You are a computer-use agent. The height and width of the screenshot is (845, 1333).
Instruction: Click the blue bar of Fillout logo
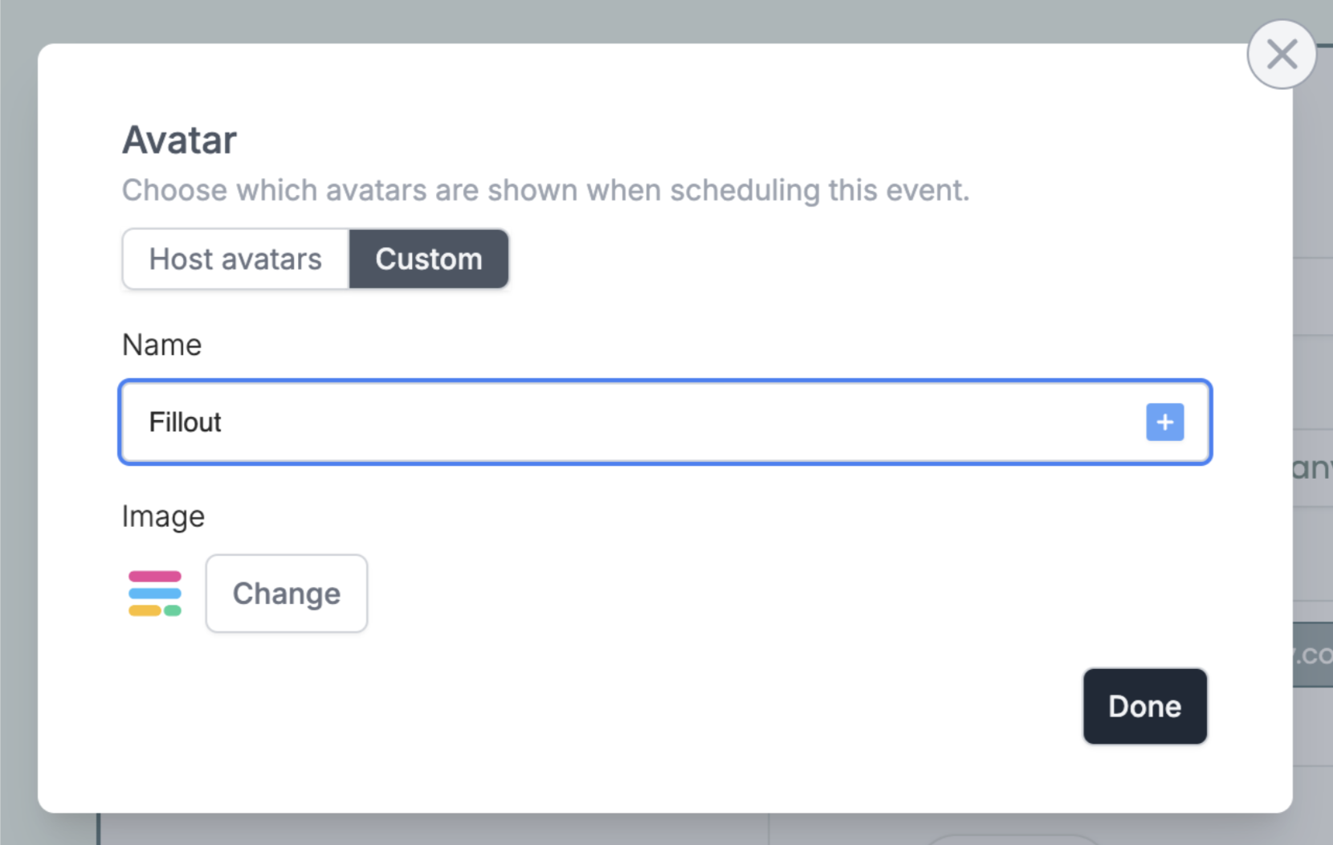coord(155,594)
